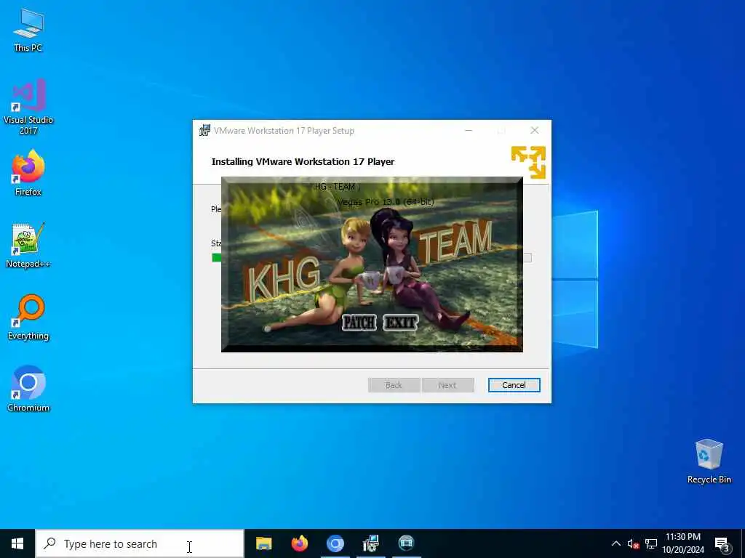Open the Action Center notifications
The height and width of the screenshot is (558, 745).
[x=722, y=543]
